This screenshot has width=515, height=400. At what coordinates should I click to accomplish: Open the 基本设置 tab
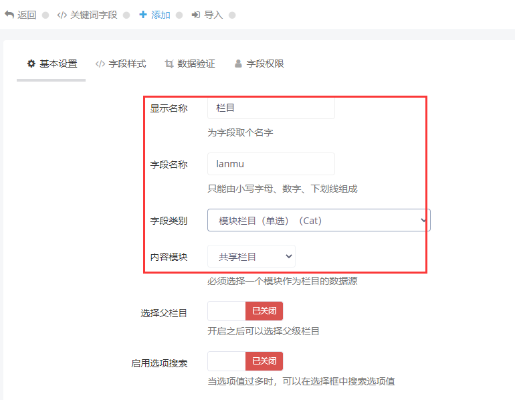coord(51,64)
